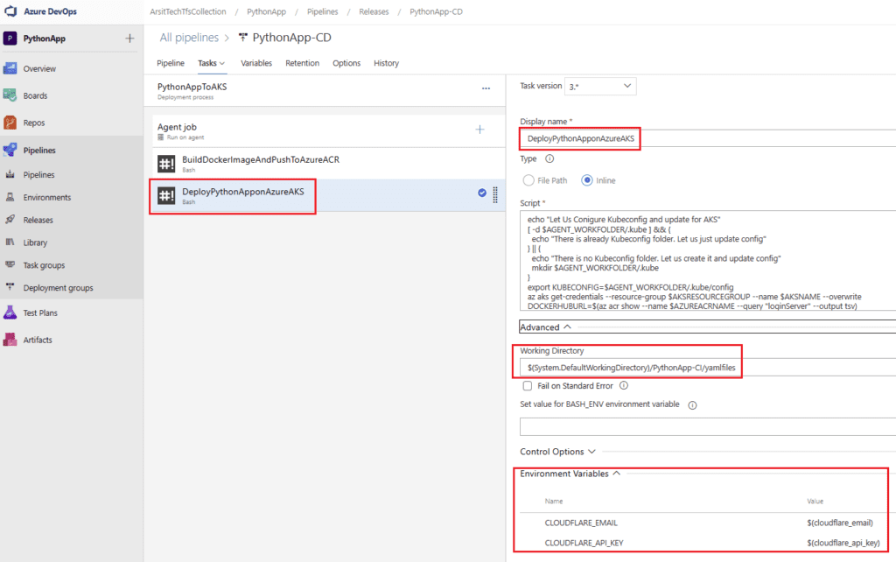
Task: Open the PythonAppToAKS ellipsis menu
Action: pos(486,88)
